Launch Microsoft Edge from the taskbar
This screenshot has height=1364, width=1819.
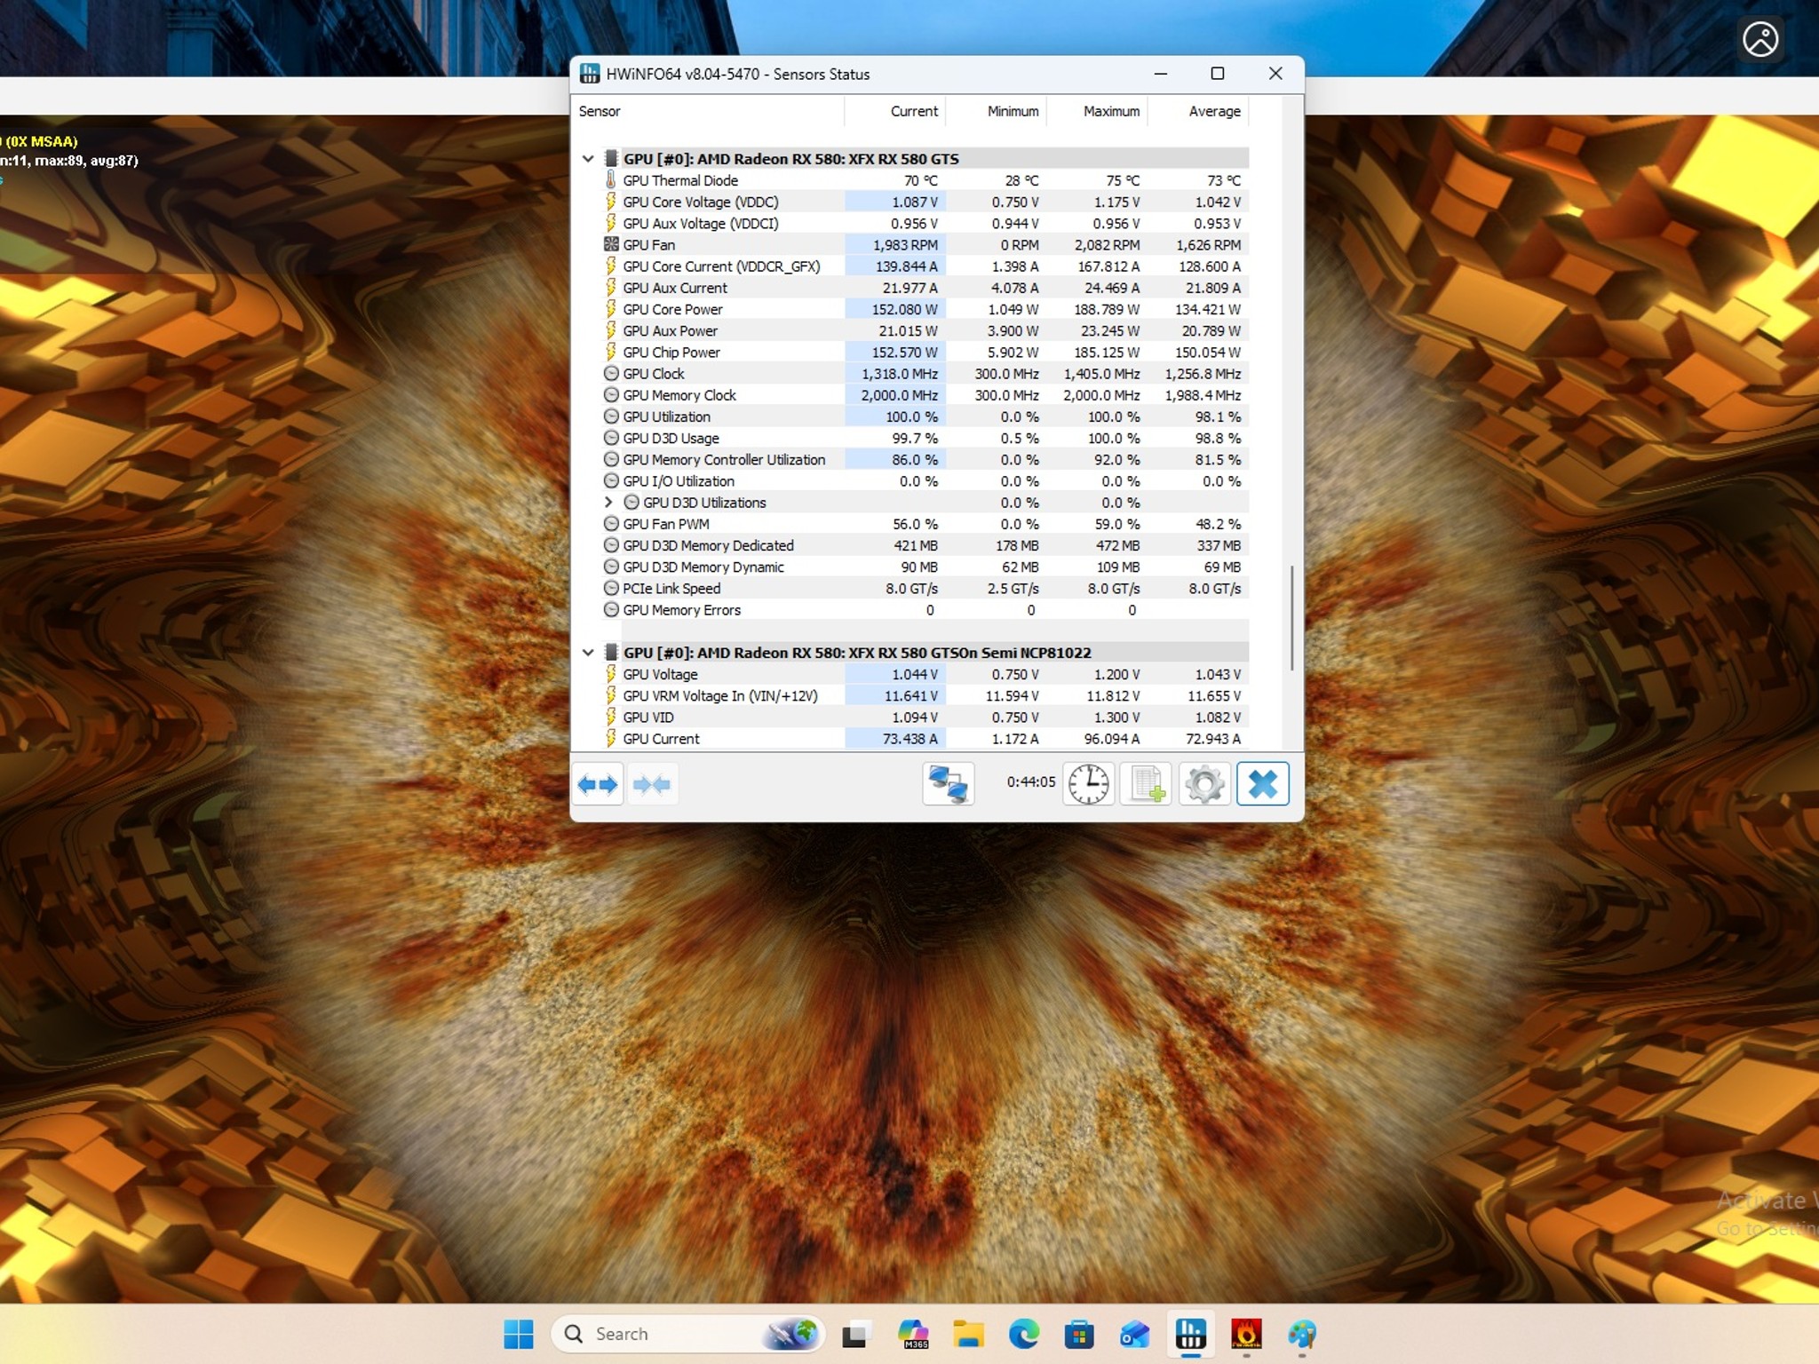[1024, 1334]
